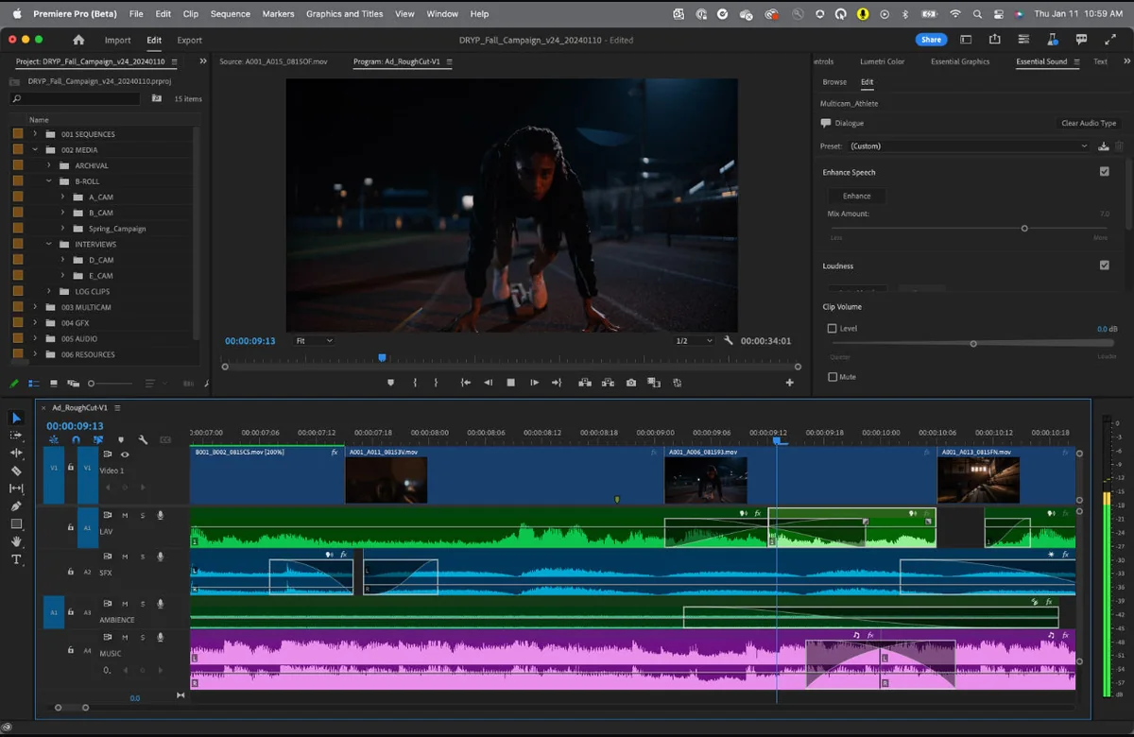
Task: Collapse the 002 MEDIA bin
Action: coord(35,149)
